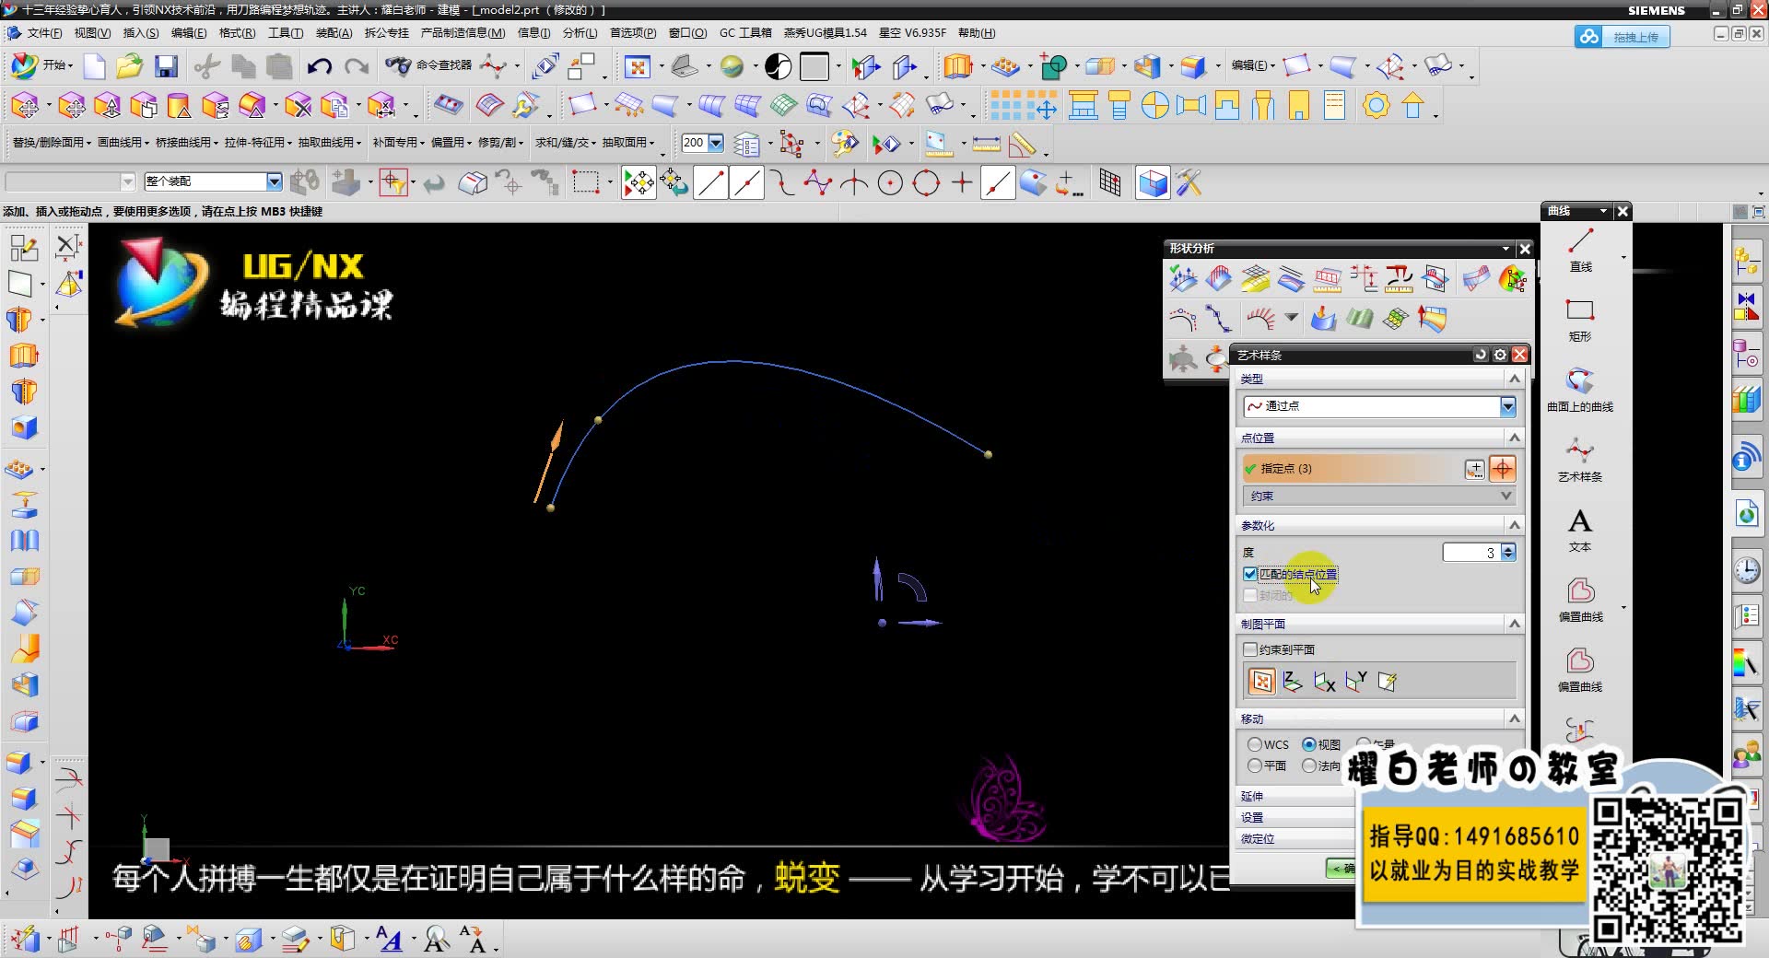The image size is (1769, 958).
Task: Open the 替换/删除面用 toolbar menu
Action: (52, 143)
